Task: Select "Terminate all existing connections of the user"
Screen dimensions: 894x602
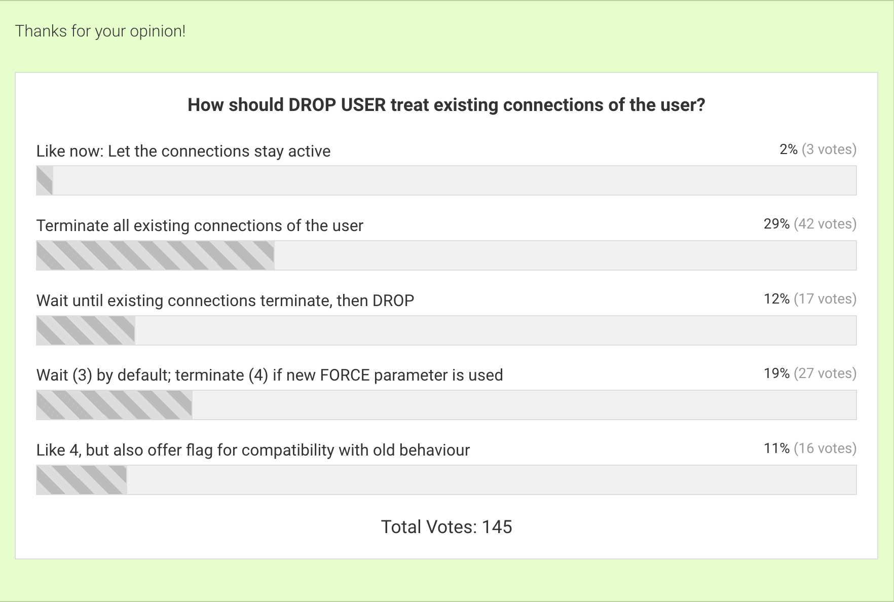Action: pyautogui.click(x=200, y=225)
